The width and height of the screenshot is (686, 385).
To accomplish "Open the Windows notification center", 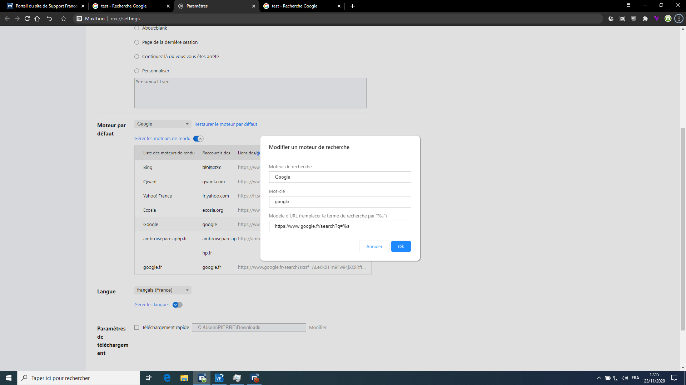I will [674, 378].
